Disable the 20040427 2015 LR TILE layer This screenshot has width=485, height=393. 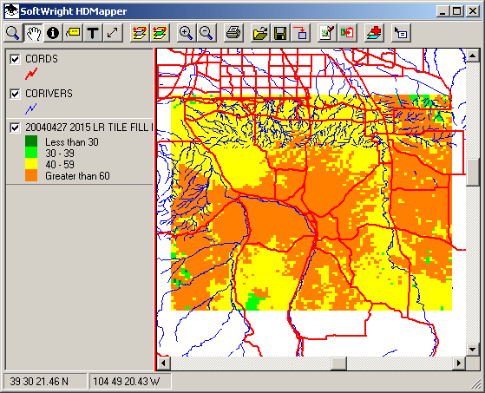(x=15, y=128)
